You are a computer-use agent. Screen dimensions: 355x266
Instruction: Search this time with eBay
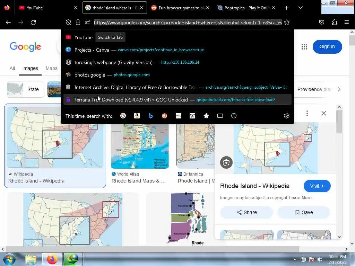tap(179, 116)
